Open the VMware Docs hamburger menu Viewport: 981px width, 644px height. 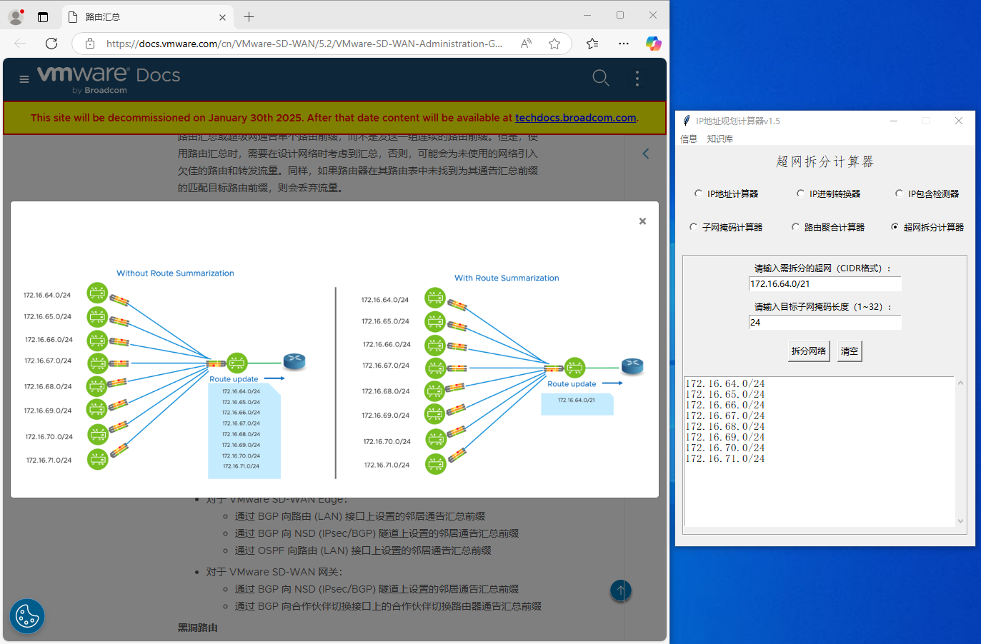coord(24,79)
